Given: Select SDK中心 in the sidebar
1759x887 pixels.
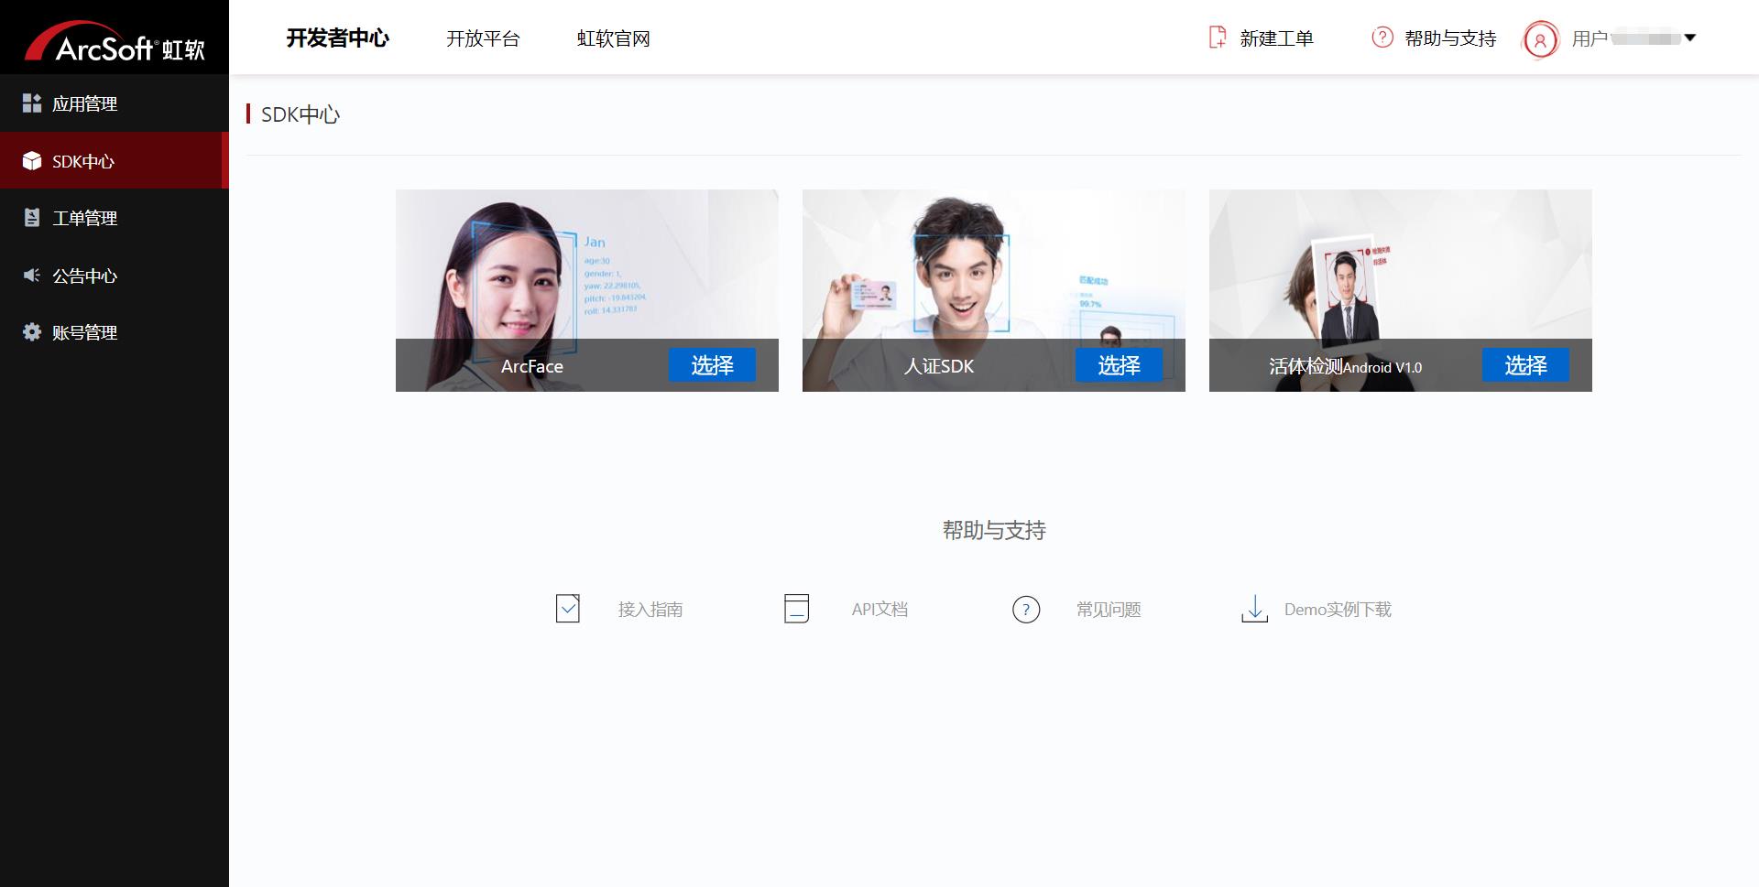Looking at the screenshot, I should click(115, 161).
